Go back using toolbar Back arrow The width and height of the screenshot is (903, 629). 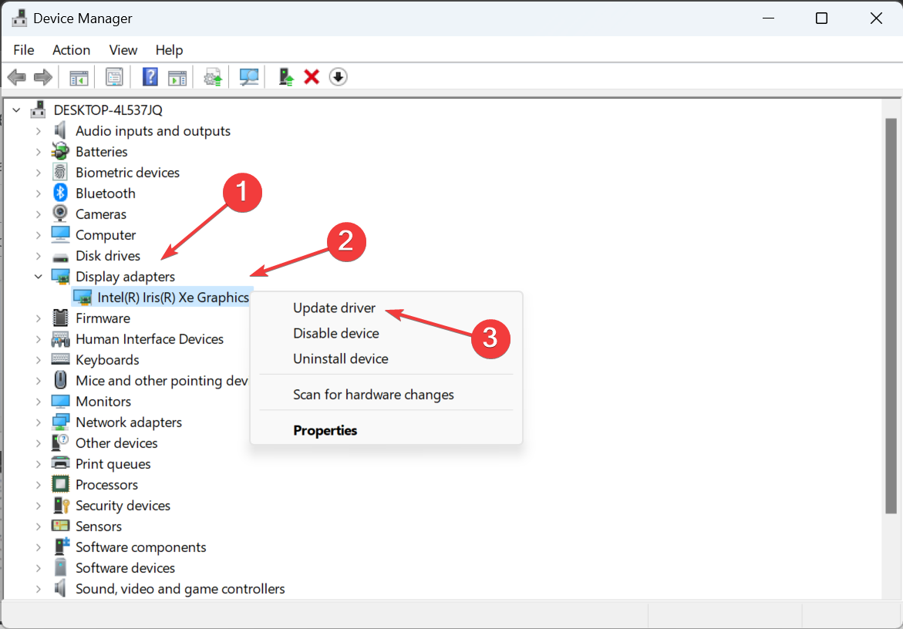tap(17, 77)
